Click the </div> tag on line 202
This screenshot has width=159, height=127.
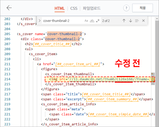pos(27,19)
